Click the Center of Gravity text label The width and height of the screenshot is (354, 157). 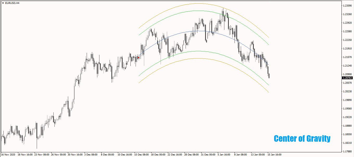[302, 139]
